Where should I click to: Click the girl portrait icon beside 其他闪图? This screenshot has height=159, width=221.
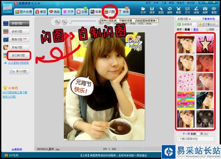click(6, 47)
